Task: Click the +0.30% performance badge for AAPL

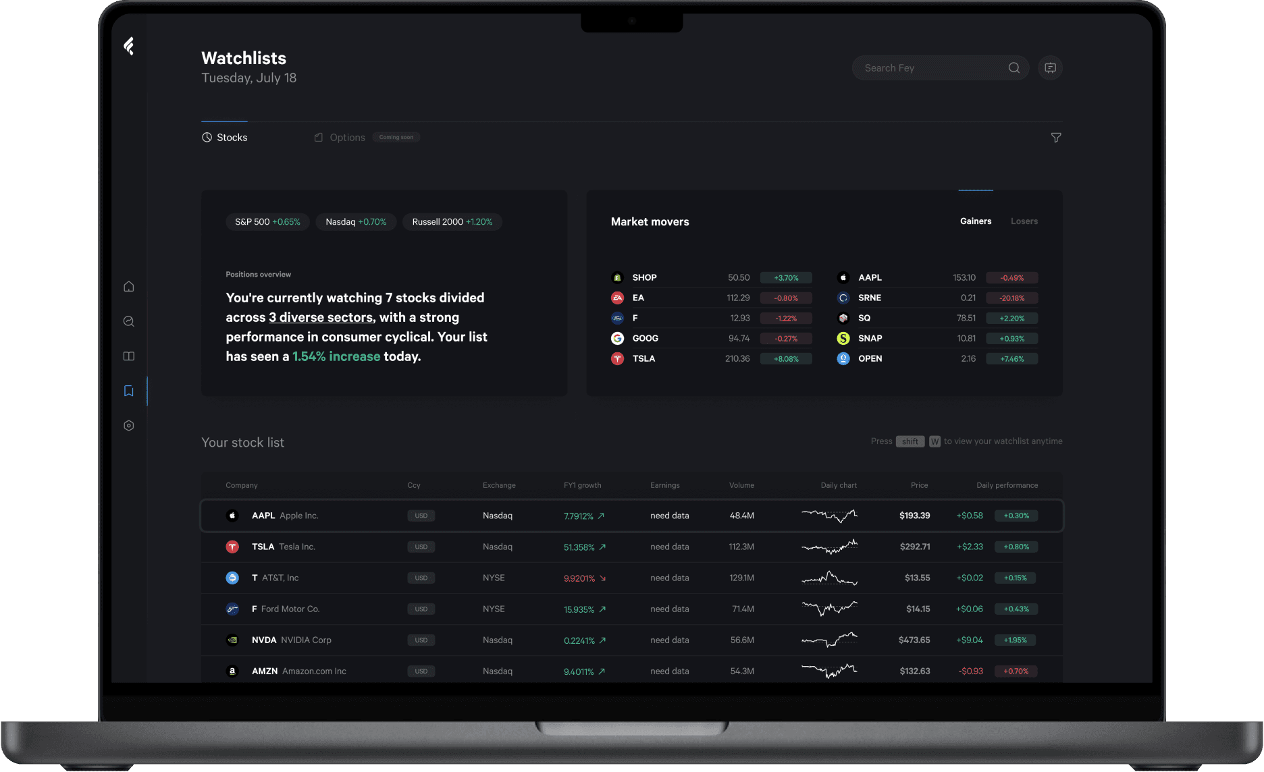Action: [x=1016, y=516]
